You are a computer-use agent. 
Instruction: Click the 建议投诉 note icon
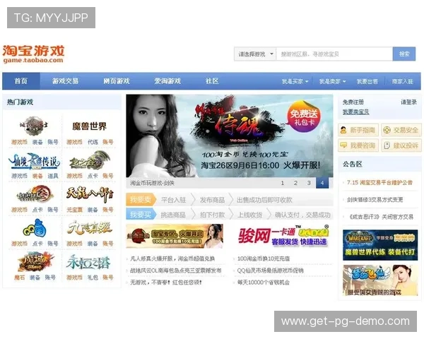(x=387, y=145)
